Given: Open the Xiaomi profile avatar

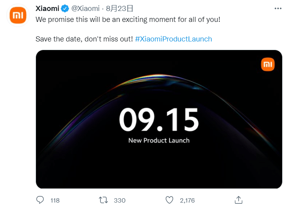Looking at the screenshot, I should coord(18,15).
